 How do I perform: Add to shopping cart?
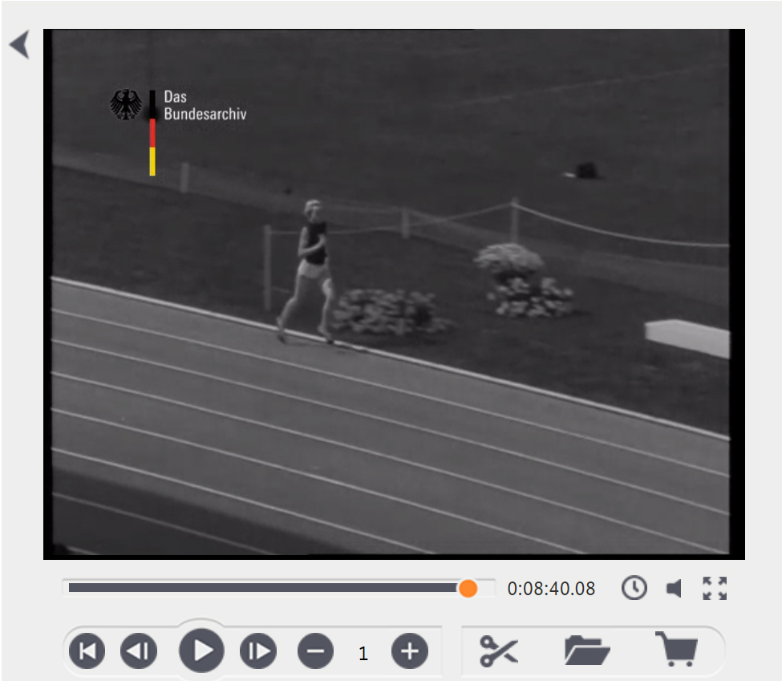[x=677, y=649]
